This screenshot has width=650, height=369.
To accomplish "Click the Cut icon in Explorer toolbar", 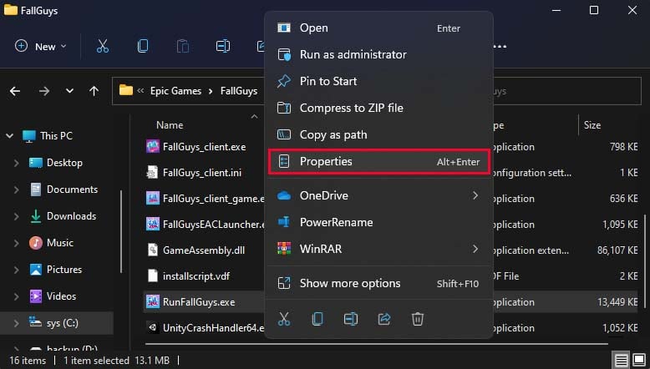I will pos(103,46).
